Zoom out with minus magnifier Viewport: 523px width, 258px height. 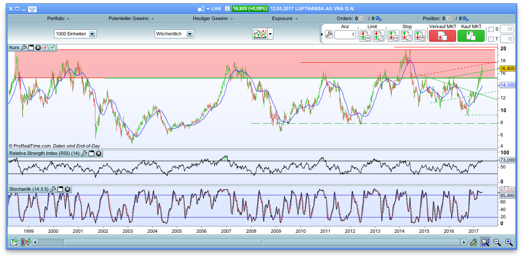pos(497,242)
